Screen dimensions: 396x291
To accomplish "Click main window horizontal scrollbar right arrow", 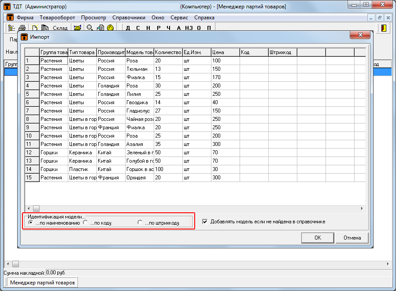I will coord(388,264).
